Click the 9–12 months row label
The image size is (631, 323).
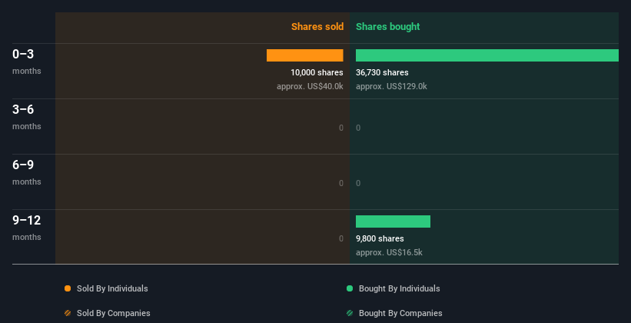(27, 228)
